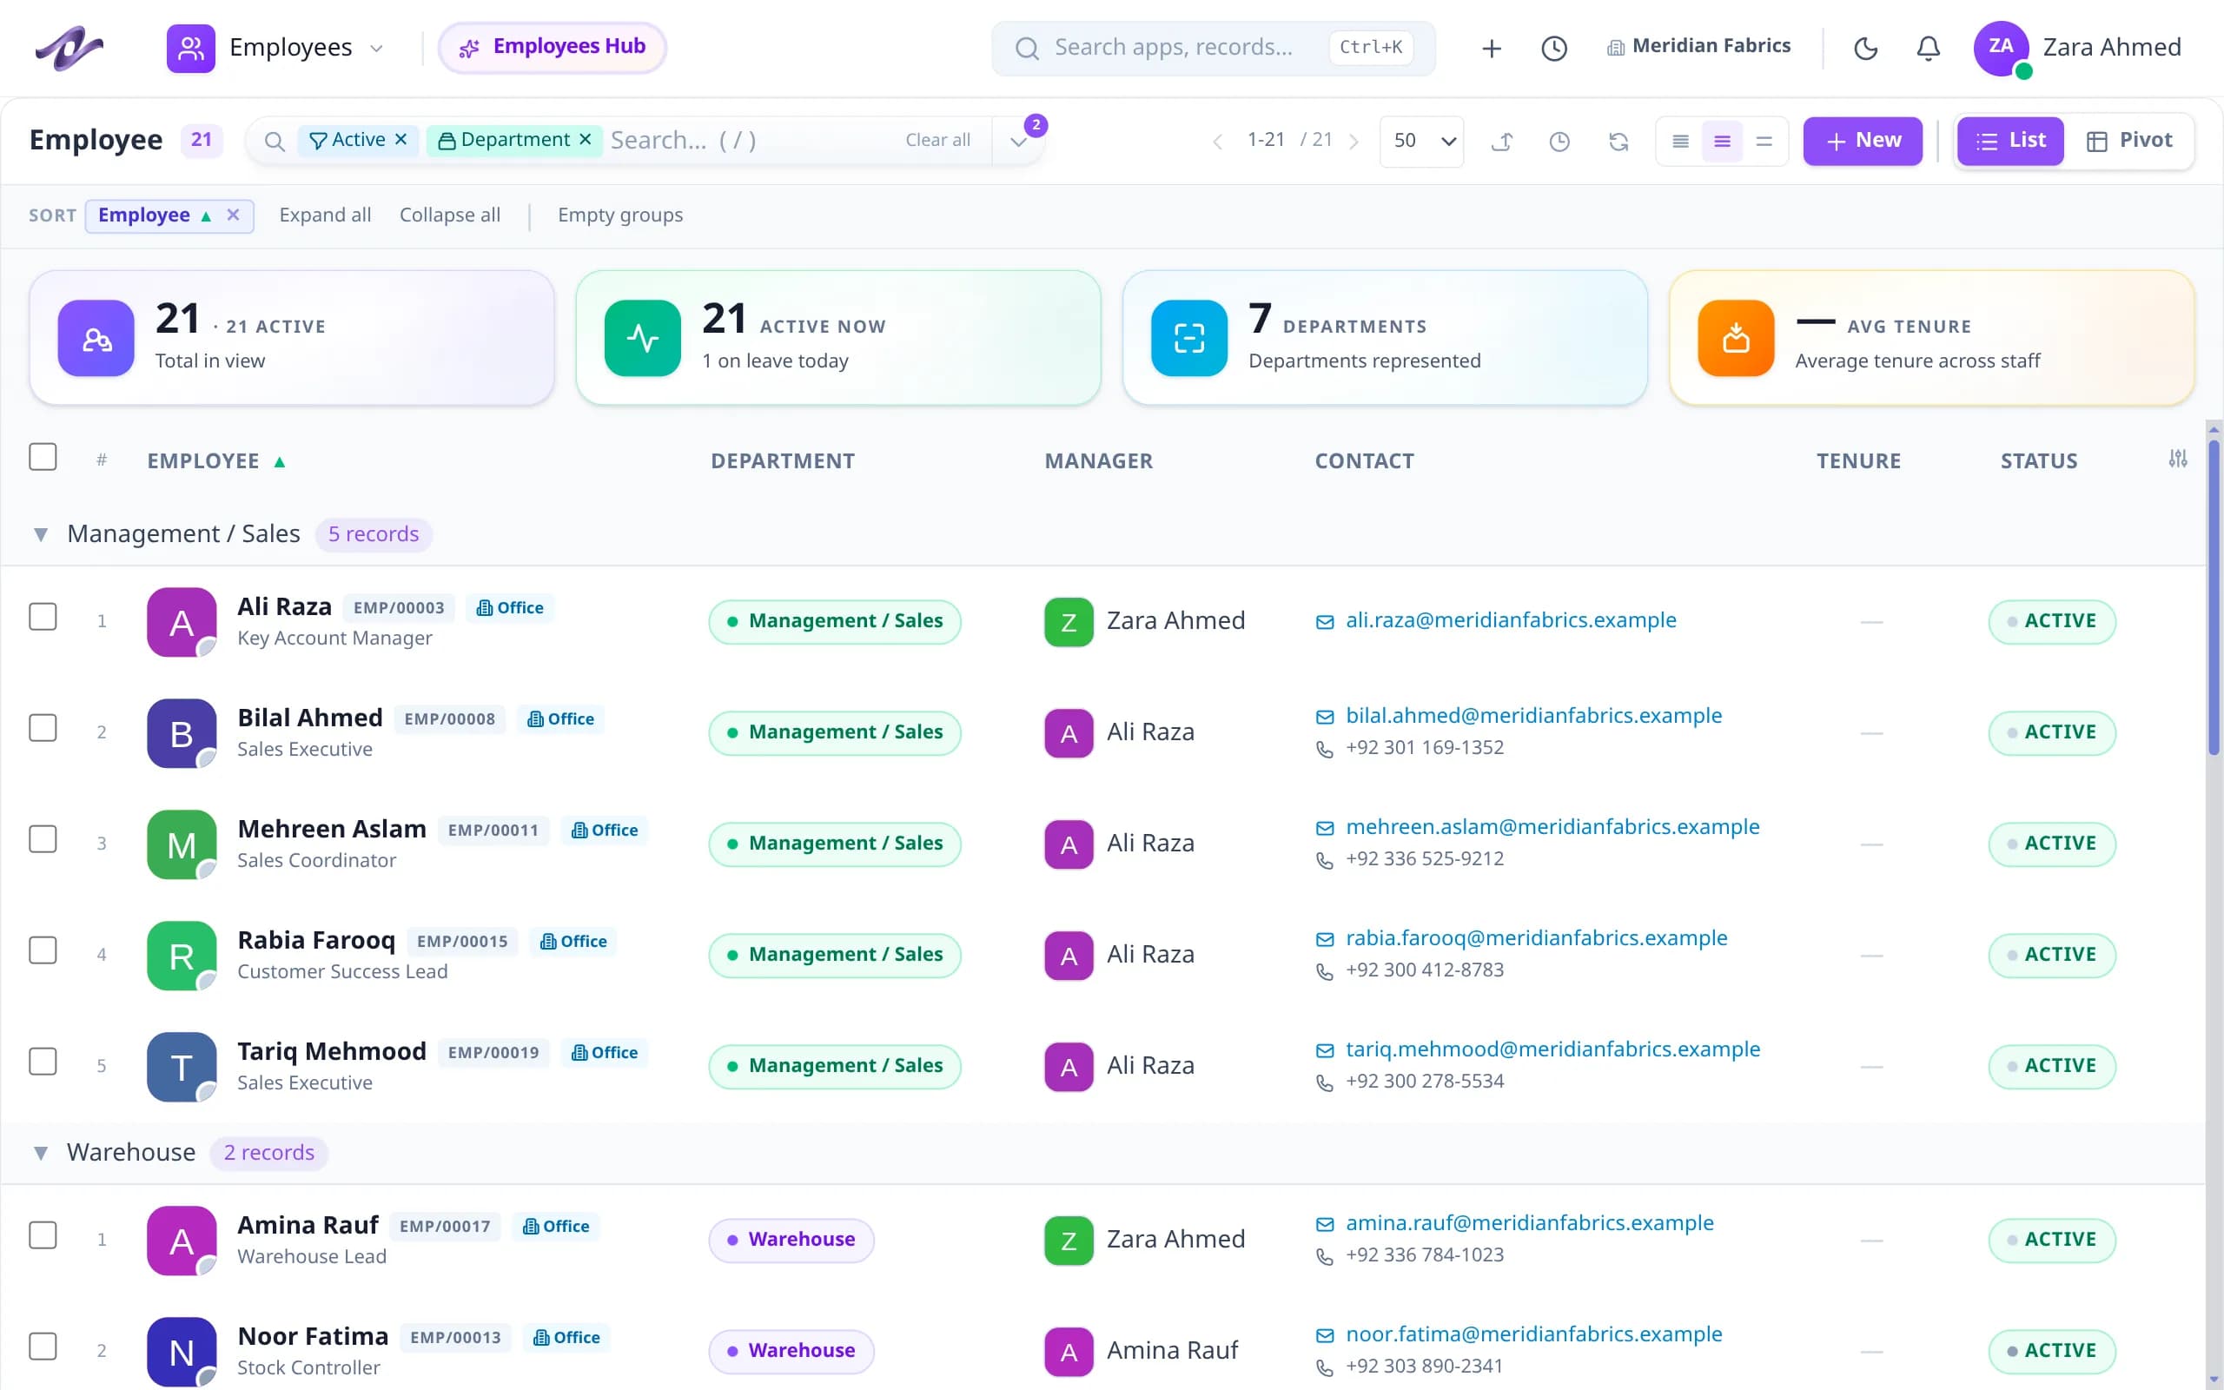
Task: Click the export/share icon in list toolbar
Action: pyautogui.click(x=1502, y=141)
